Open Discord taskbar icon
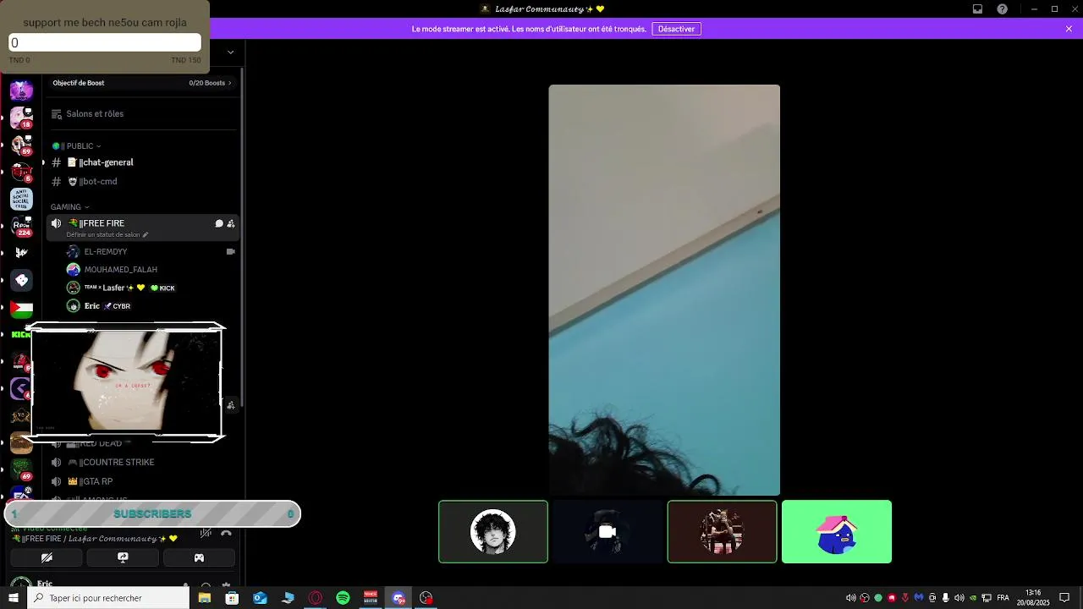 (x=399, y=598)
